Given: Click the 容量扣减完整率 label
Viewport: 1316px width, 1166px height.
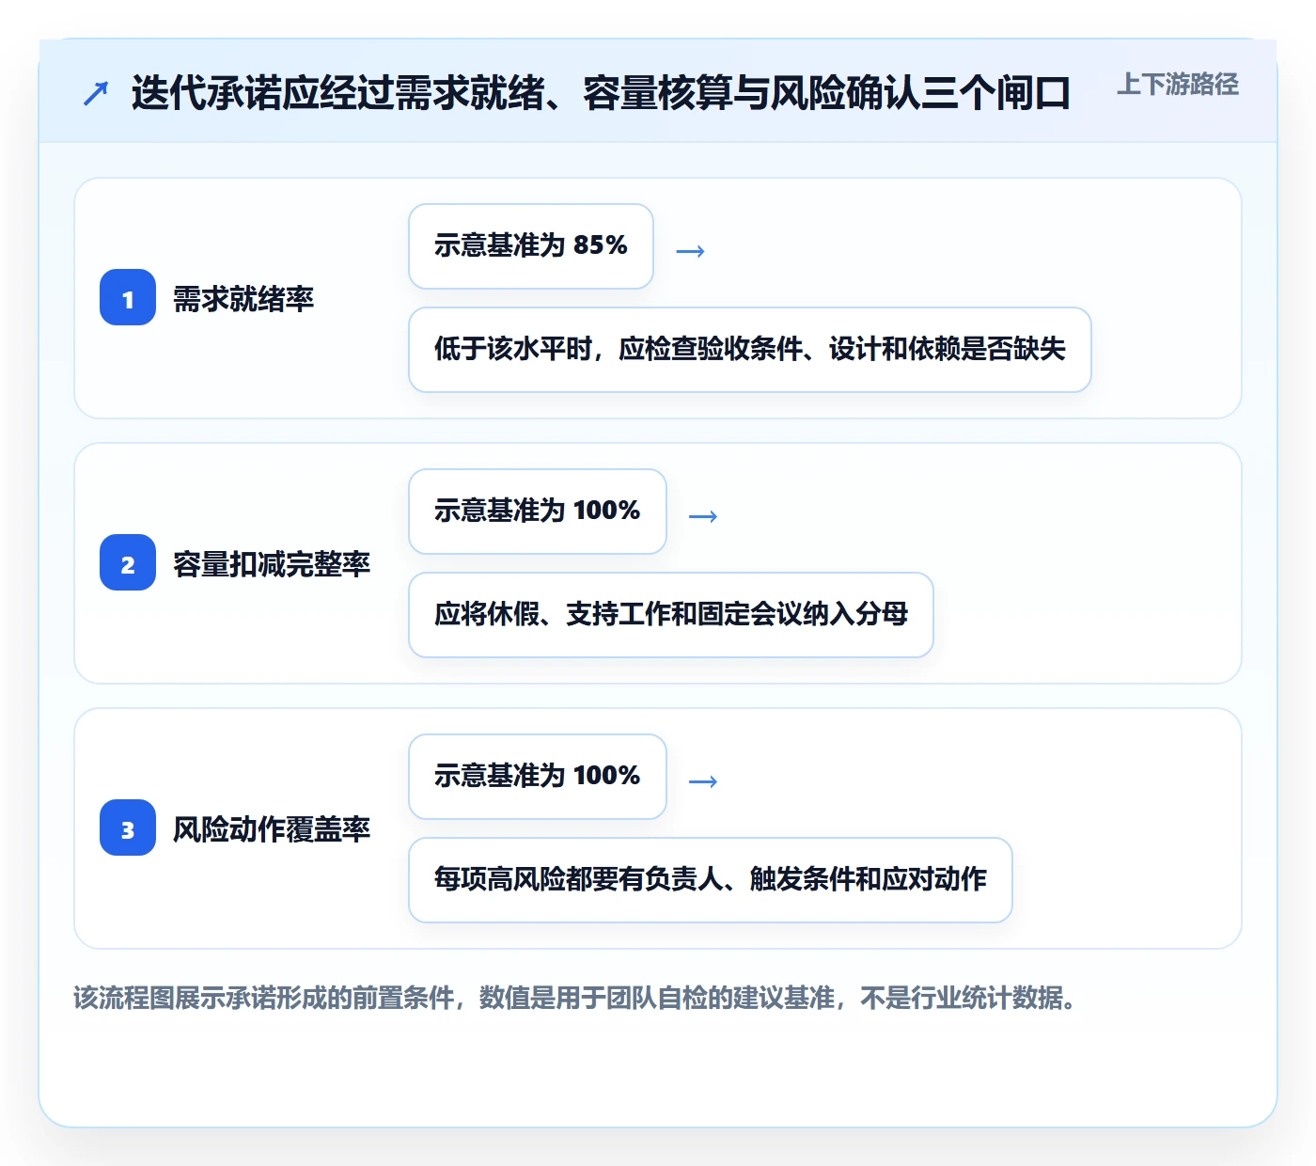Looking at the screenshot, I should 272,564.
